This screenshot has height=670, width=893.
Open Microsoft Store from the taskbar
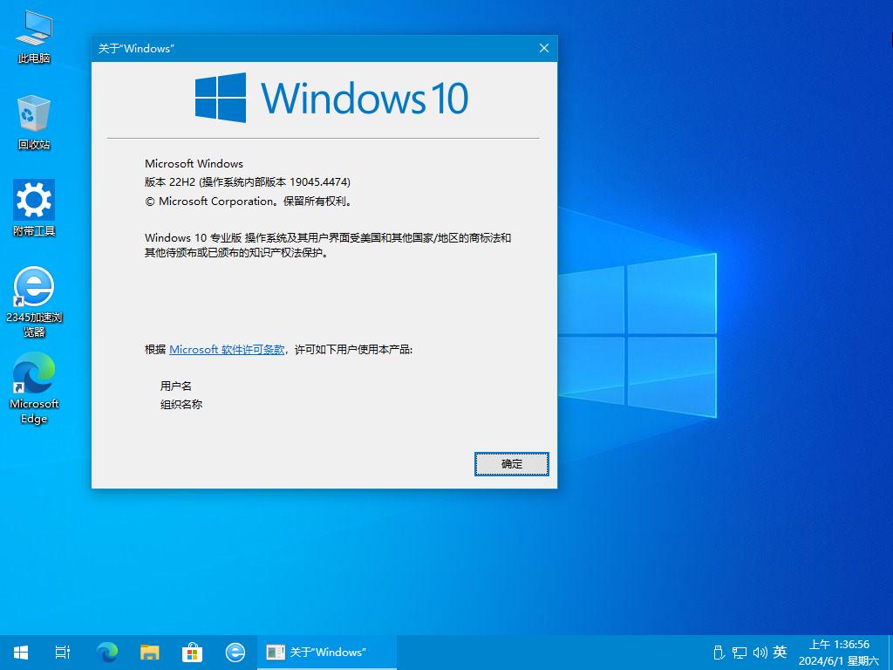point(193,652)
